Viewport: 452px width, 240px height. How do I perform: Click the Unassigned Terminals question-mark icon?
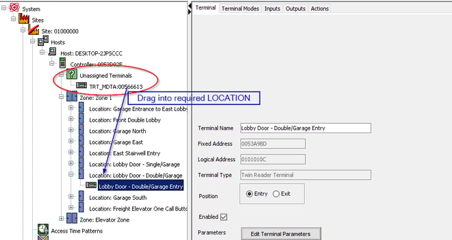pyautogui.click(x=72, y=74)
